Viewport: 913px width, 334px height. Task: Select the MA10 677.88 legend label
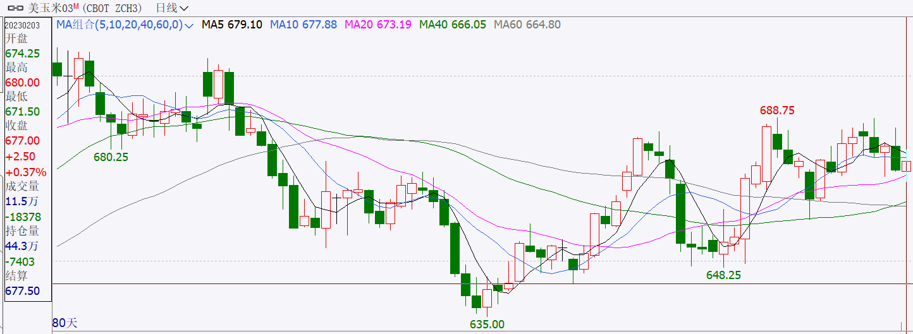point(303,25)
